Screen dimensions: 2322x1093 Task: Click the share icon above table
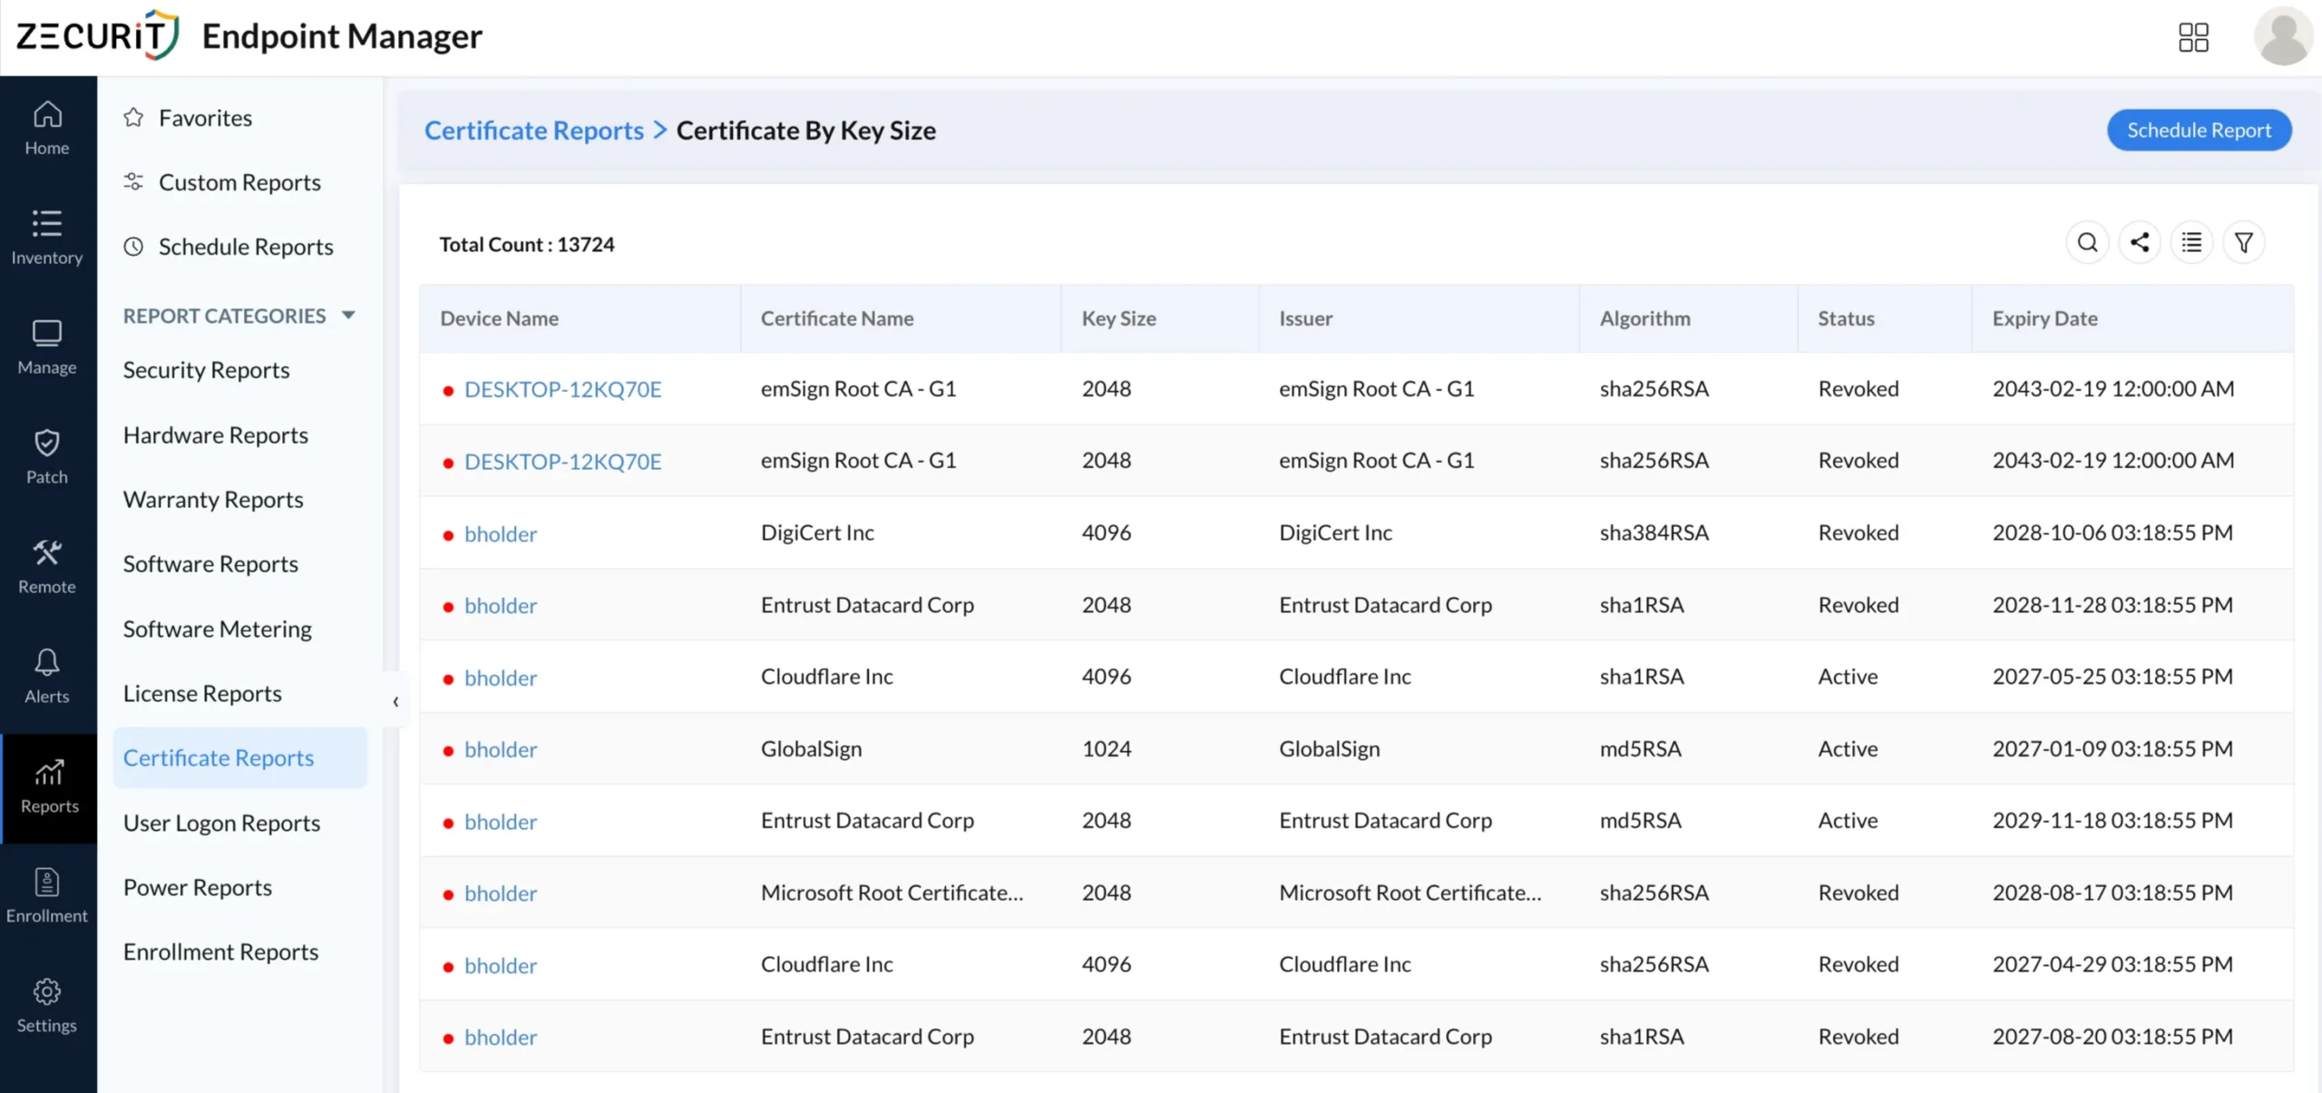click(x=2140, y=242)
